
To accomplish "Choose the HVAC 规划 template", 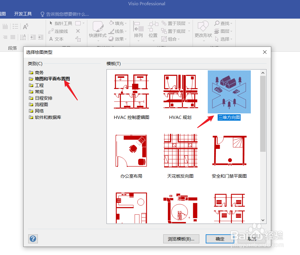I will coord(180,96).
